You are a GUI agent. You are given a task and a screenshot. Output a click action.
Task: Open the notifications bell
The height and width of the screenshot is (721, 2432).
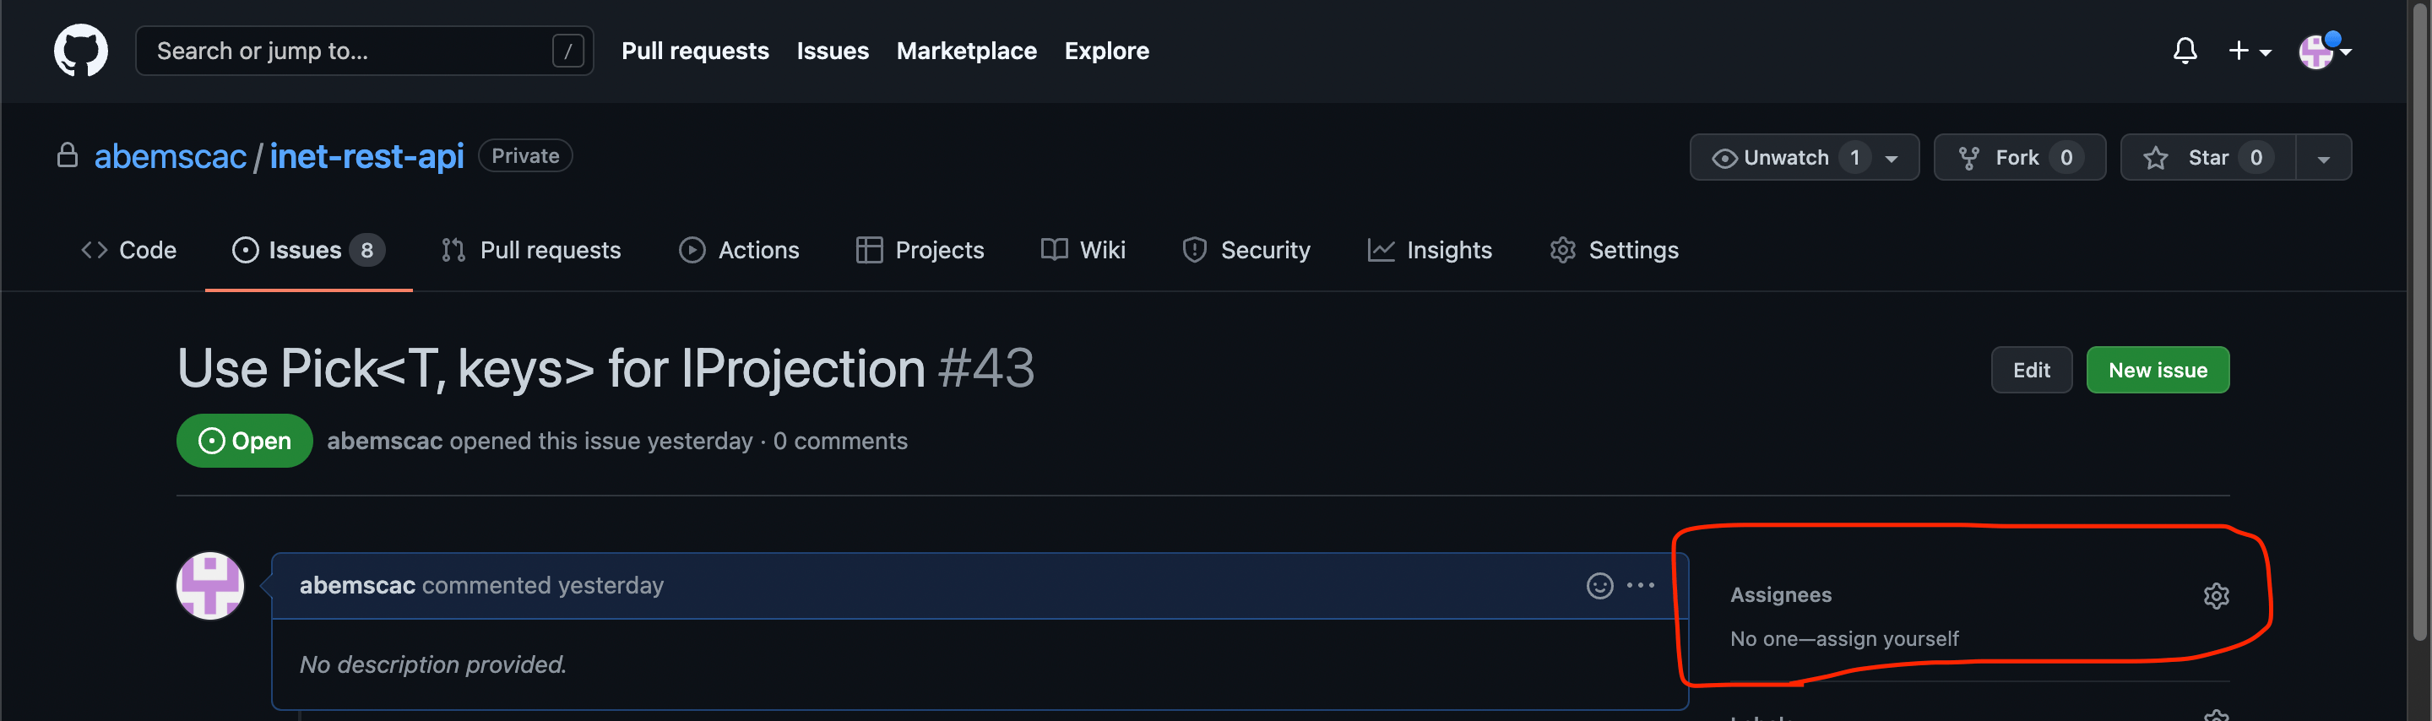2185,51
